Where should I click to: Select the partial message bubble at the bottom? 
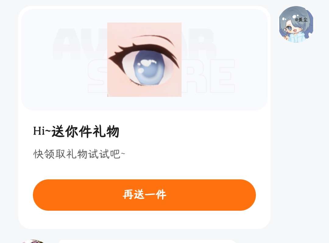pos(147,241)
